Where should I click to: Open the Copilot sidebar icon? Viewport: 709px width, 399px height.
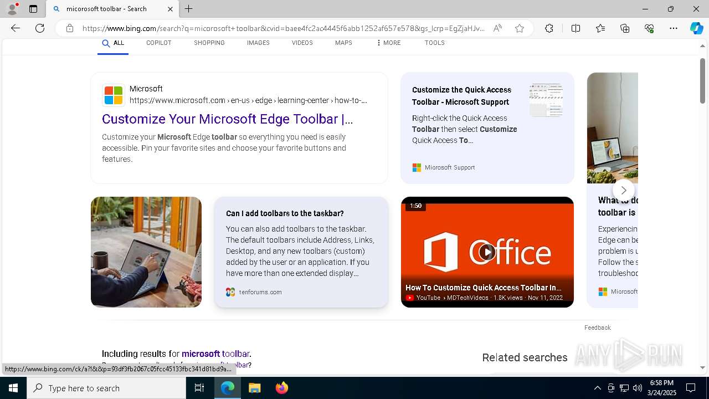(696, 28)
